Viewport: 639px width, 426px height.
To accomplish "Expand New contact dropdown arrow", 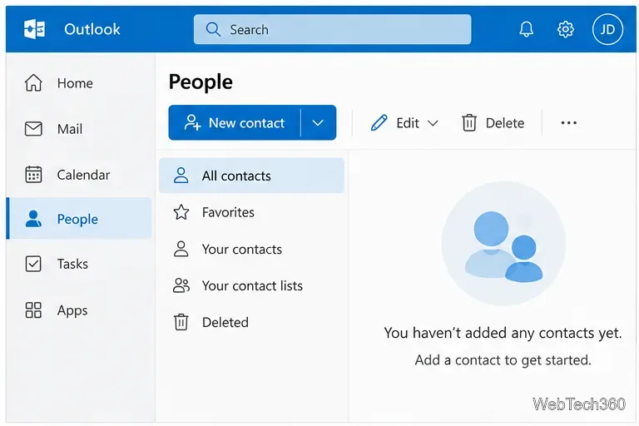I will [319, 122].
